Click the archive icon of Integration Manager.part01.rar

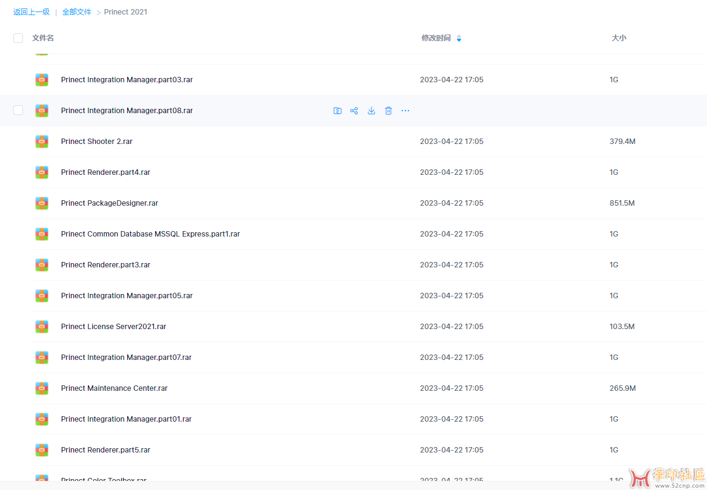pyautogui.click(x=42, y=419)
